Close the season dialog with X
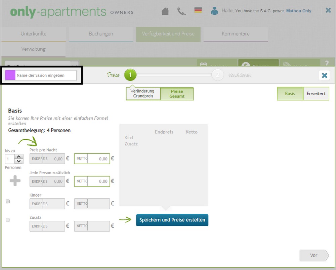The width and height of the screenshot is (336, 270). (x=324, y=75)
